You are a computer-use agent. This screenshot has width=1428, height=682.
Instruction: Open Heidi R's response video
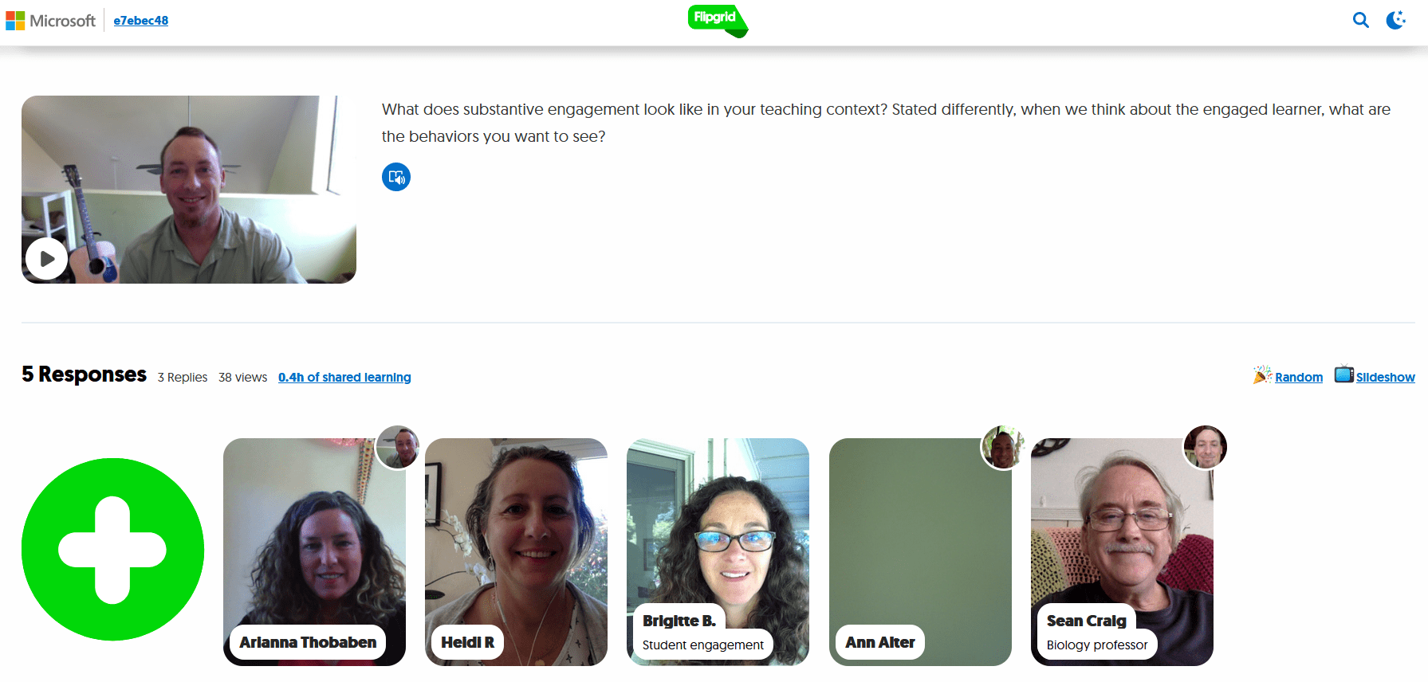(516, 552)
